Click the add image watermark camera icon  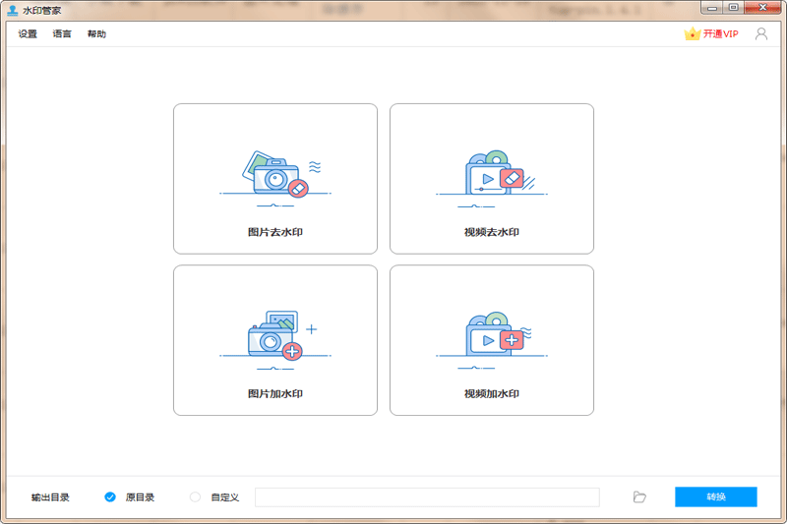(x=274, y=335)
